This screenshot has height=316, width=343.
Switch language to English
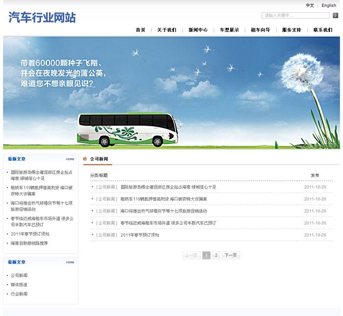[x=329, y=5]
